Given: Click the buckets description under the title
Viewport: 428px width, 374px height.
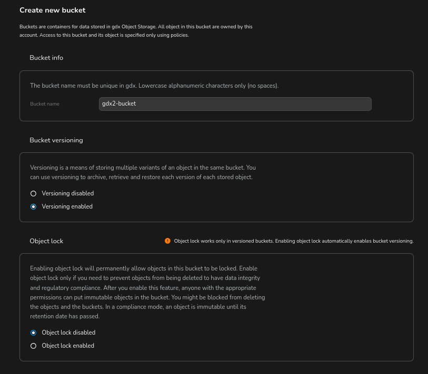Looking at the screenshot, I should 136,30.
